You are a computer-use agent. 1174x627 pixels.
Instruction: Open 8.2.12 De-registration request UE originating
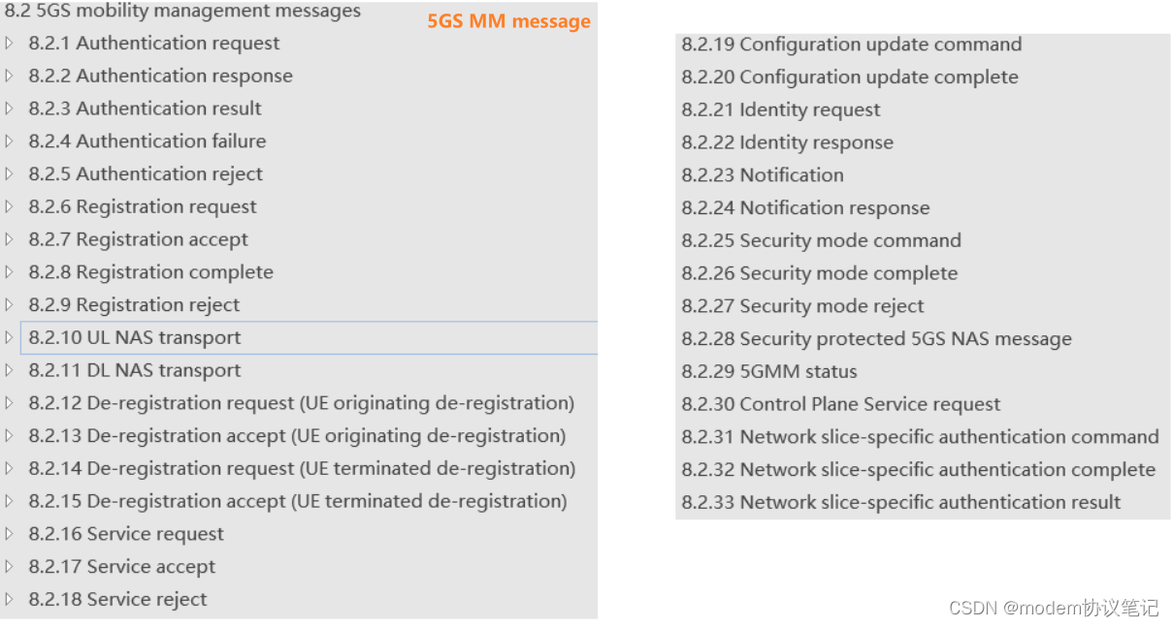point(301,403)
